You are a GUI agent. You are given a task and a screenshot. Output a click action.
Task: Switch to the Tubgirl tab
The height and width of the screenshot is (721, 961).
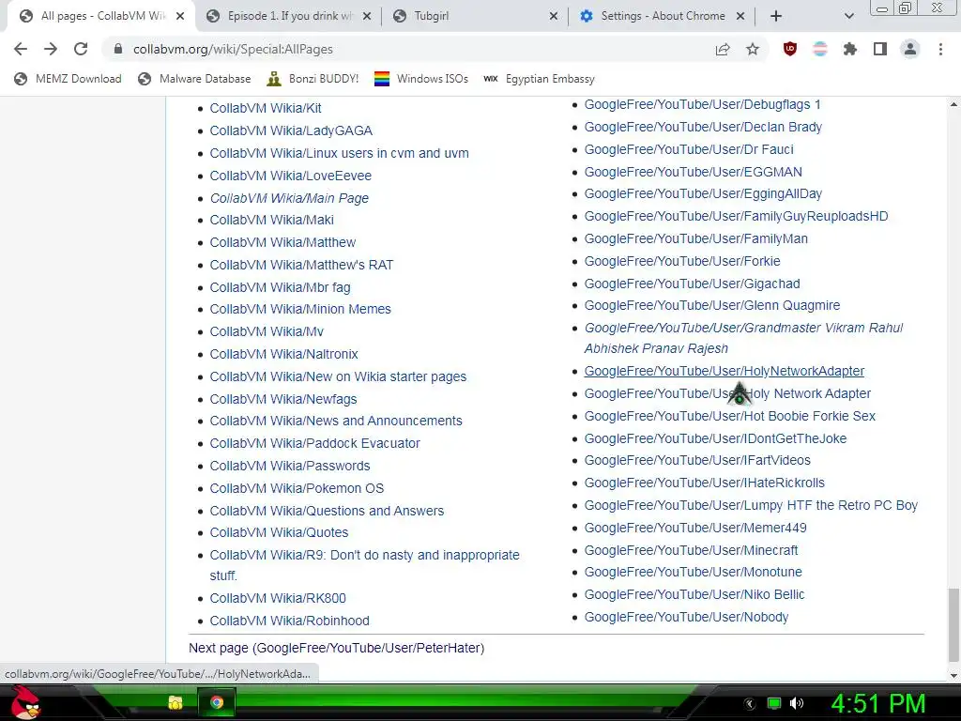(475, 16)
